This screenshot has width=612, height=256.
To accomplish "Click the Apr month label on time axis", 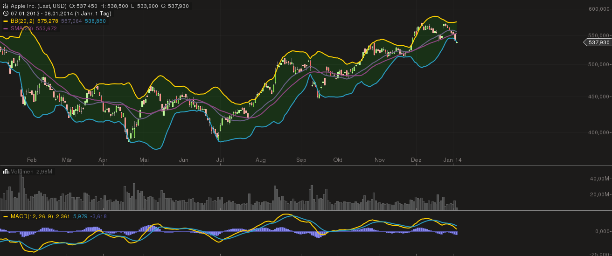I will [x=103, y=160].
